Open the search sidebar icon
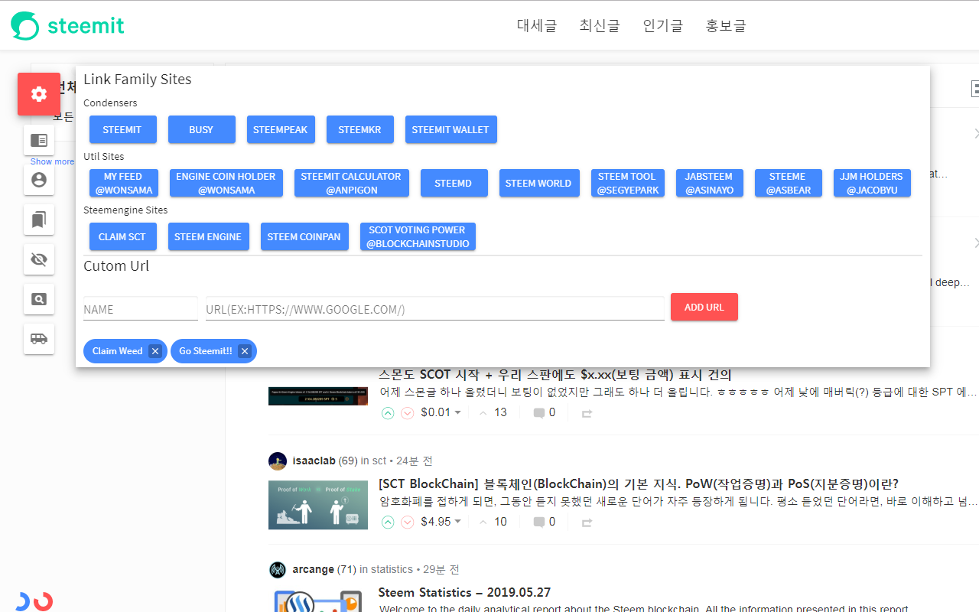 click(39, 299)
